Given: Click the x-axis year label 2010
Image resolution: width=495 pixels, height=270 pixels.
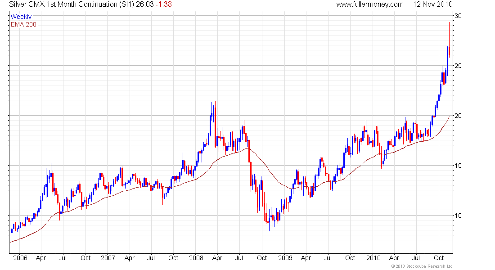Looking at the screenshot, I should pos(373,258).
